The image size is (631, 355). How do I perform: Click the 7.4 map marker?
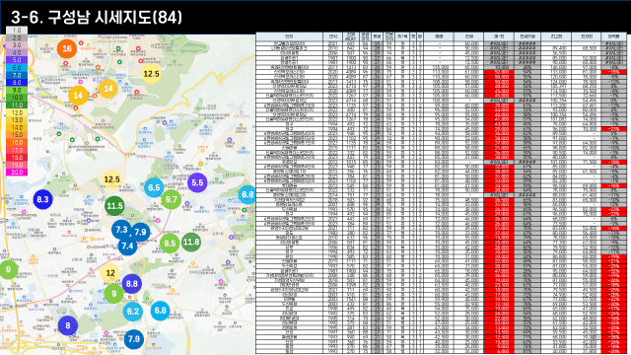click(127, 246)
